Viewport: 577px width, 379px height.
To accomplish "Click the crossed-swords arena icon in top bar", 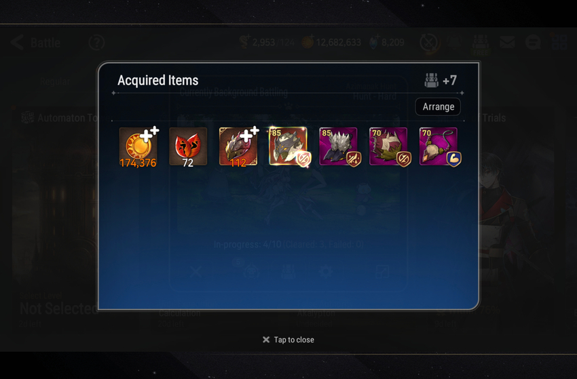I will coord(429,43).
